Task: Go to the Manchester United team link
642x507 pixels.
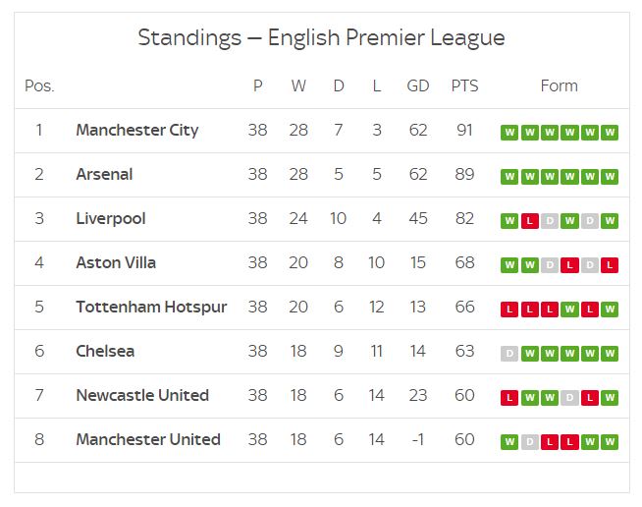Action: (147, 439)
